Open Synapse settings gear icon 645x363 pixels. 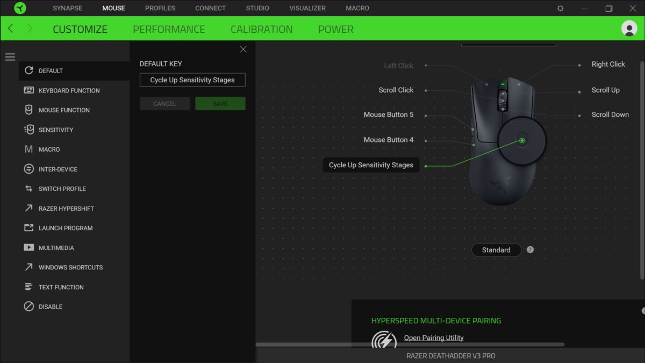click(560, 8)
